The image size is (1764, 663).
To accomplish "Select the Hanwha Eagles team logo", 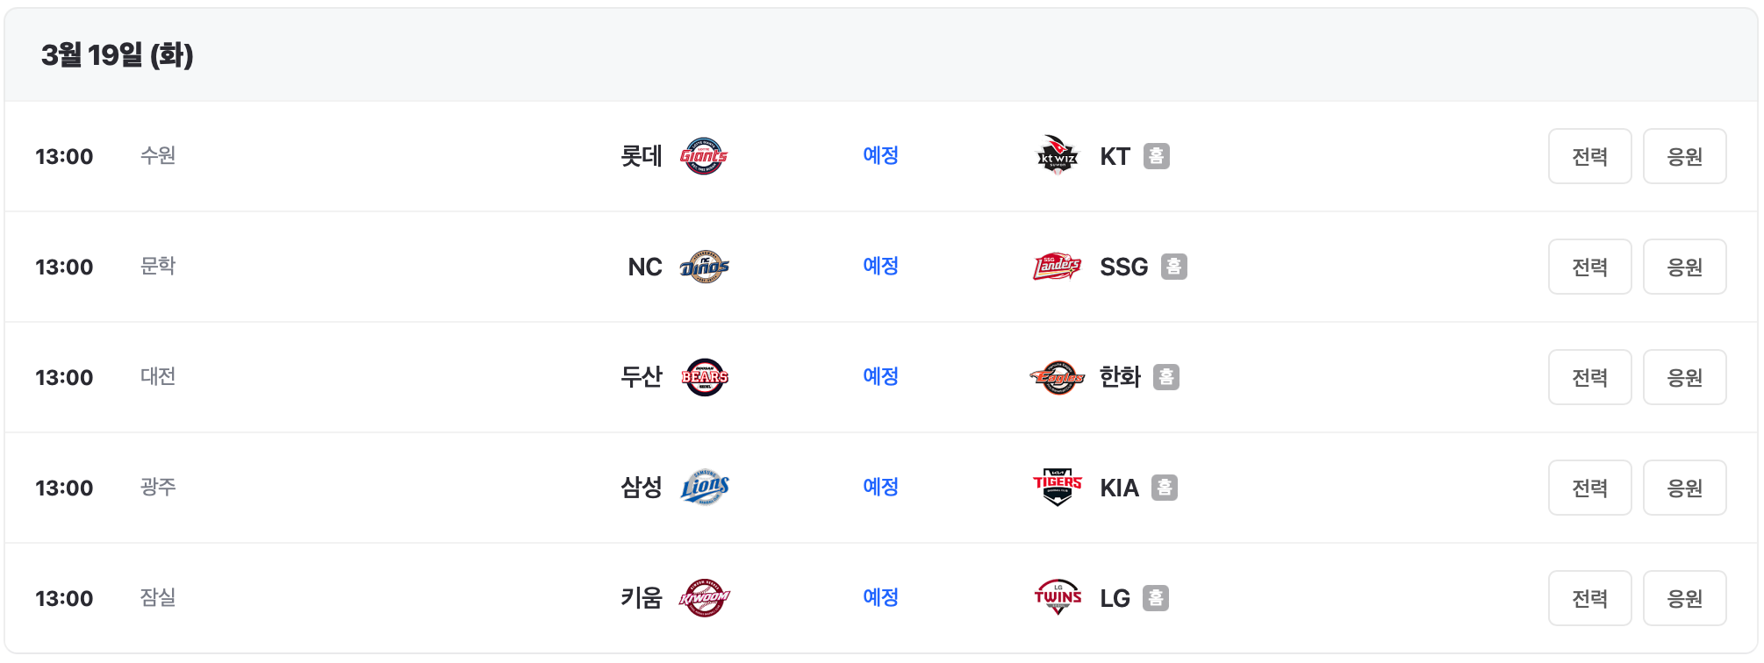I will (1055, 376).
